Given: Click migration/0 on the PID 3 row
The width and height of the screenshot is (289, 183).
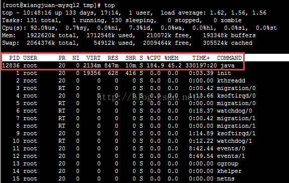Looking at the screenshot, I should point(236,88).
